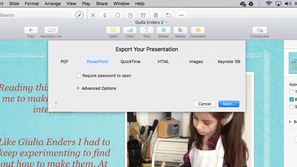Add a Comment using toolbar icon
The width and height of the screenshot is (297, 167).
click(198, 30)
